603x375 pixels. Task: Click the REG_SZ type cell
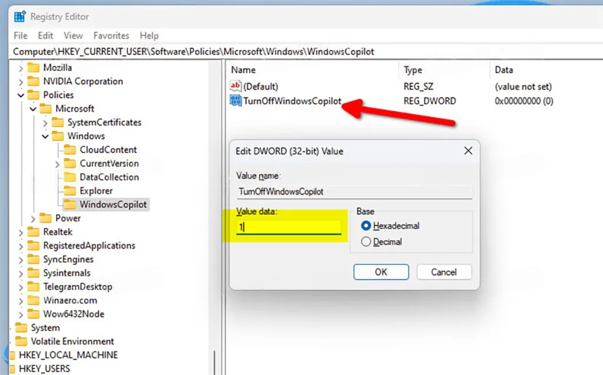pyautogui.click(x=418, y=87)
